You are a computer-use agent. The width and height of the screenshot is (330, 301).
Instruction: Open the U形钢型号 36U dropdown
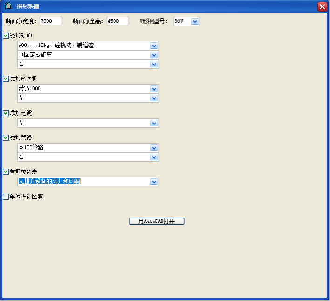[x=195, y=21]
